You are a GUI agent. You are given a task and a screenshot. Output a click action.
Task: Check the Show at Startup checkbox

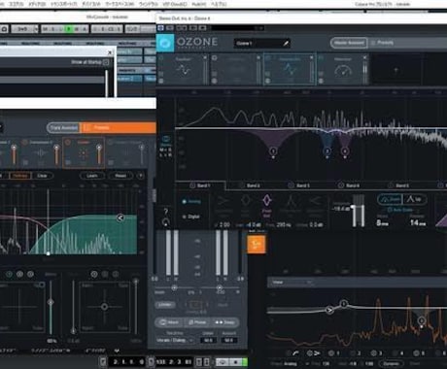[106, 62]
